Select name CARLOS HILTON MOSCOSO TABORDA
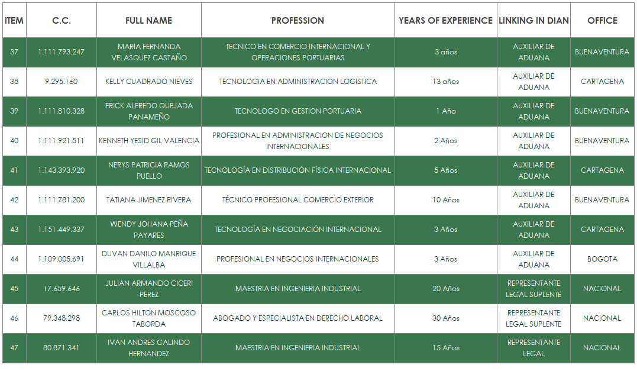 (x=148, y=318)
